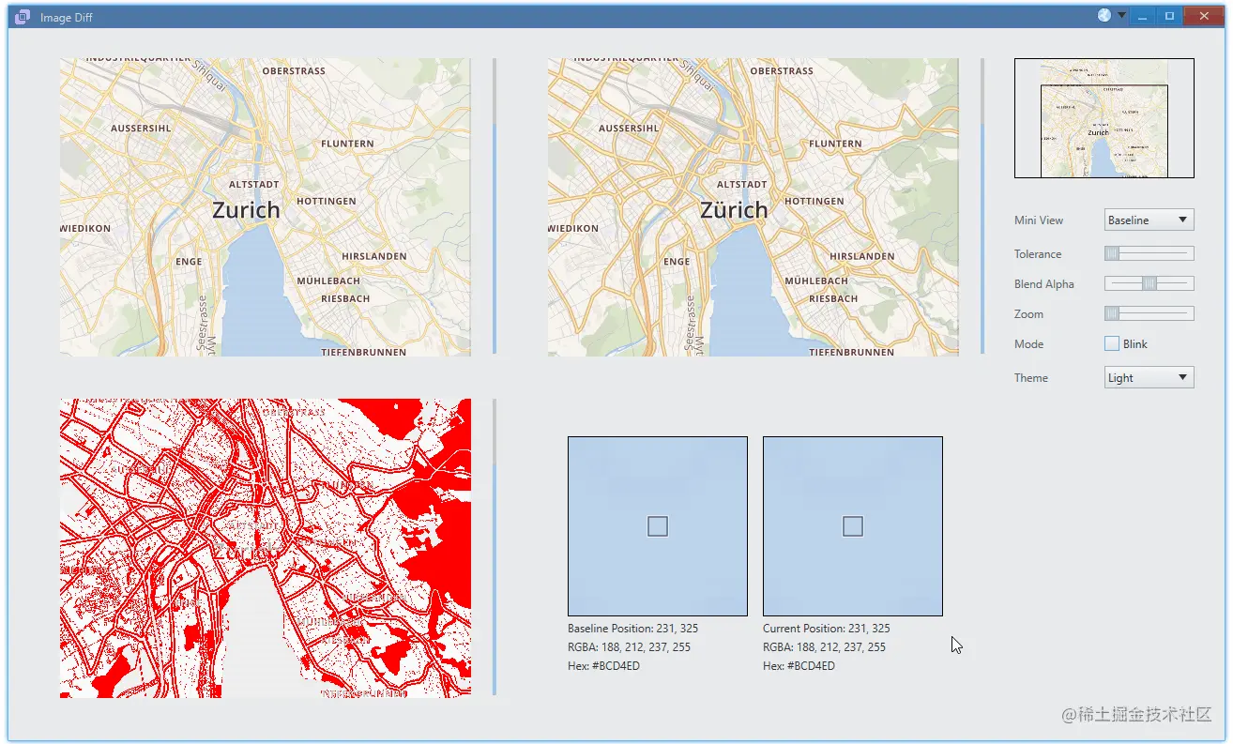
Task: Click the Image Diff app icon in title bar
Action: click(x=23, y=17)
